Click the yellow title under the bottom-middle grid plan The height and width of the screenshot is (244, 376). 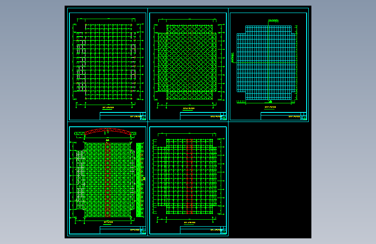[190, 223]
